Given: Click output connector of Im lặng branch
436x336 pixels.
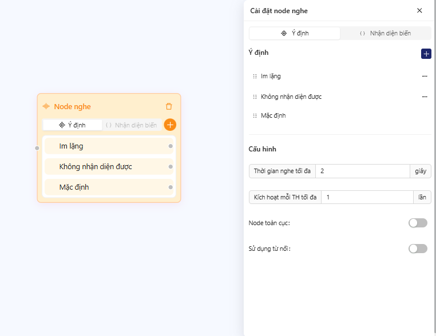Looking at the screenshot, I should (171, 146).
